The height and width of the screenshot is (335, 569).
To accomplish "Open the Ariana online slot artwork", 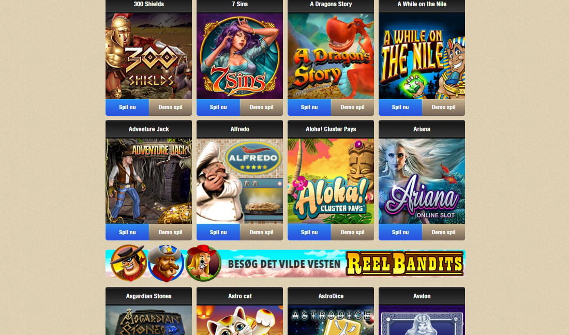I will point(422,181).
